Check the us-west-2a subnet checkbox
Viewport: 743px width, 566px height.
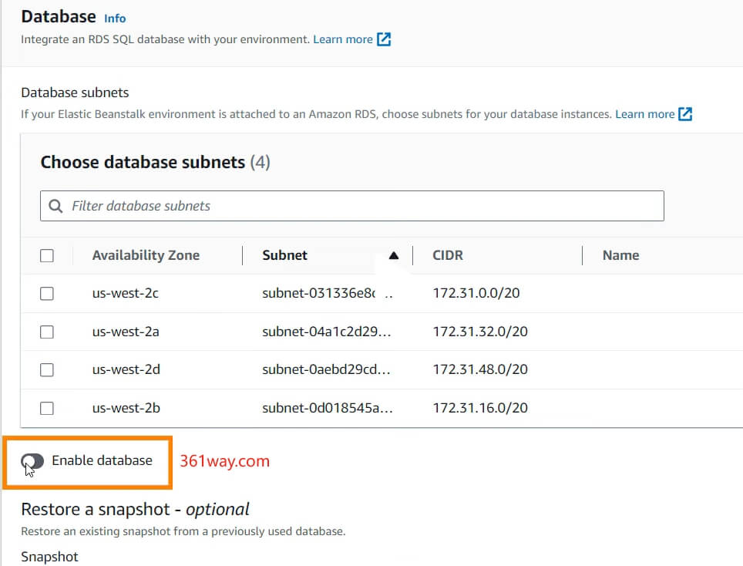(x=47, y=332)
